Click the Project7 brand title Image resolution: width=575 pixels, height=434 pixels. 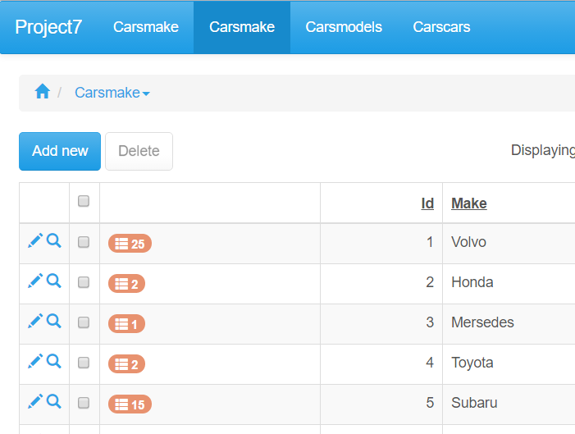48,27
